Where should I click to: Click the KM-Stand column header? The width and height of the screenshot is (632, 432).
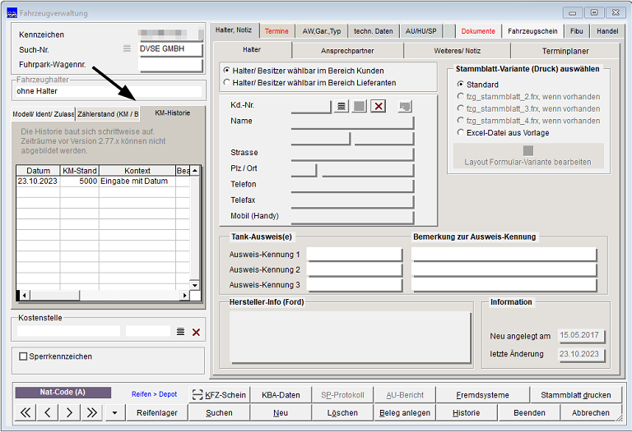79,171
